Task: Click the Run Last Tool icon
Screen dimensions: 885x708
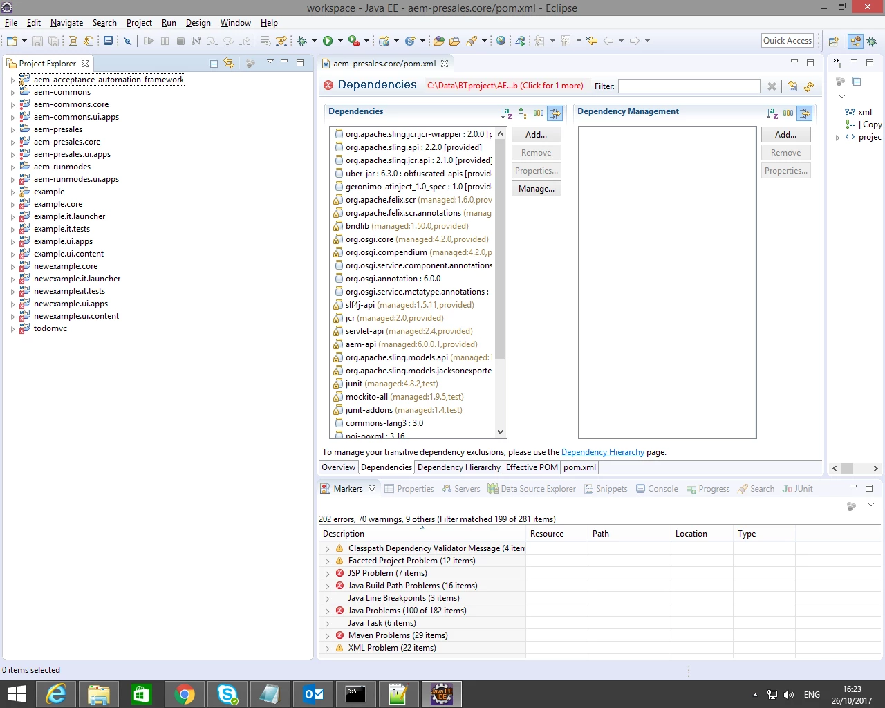Action: click(353, 41)
